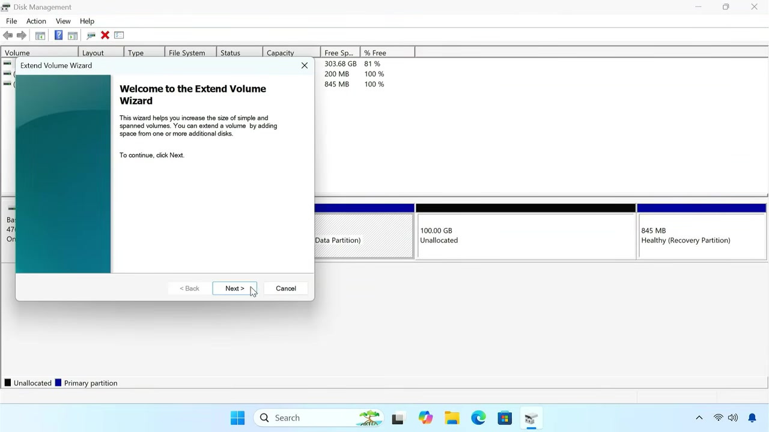Toggle the Show/Hide Action Pane toolbar icon

(73, 35)
